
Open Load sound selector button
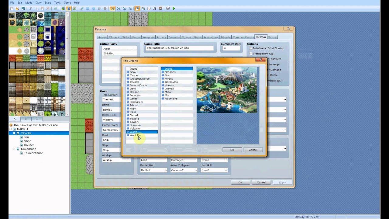coord(166,160)
